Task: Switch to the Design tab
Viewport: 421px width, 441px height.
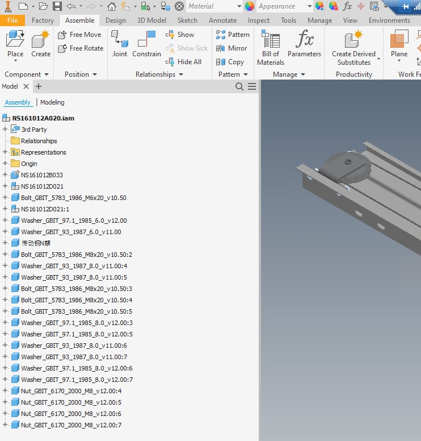Action: (x=115, y=20)
